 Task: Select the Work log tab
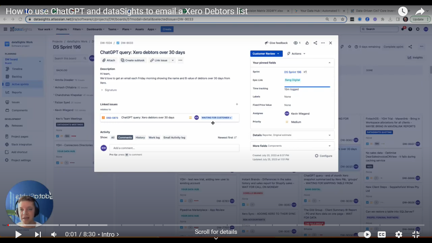tap(154, 138)
